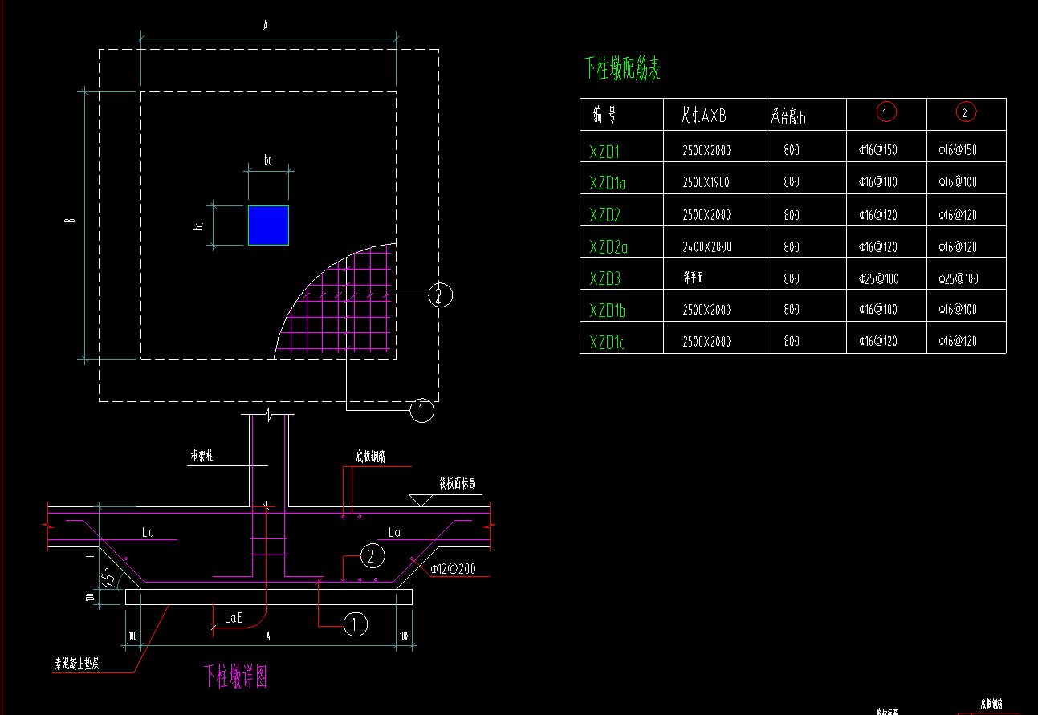Select callout bubble 2 in section view
The width and height of the screenshot is (1038, 715).
click(x=371, y=555)
